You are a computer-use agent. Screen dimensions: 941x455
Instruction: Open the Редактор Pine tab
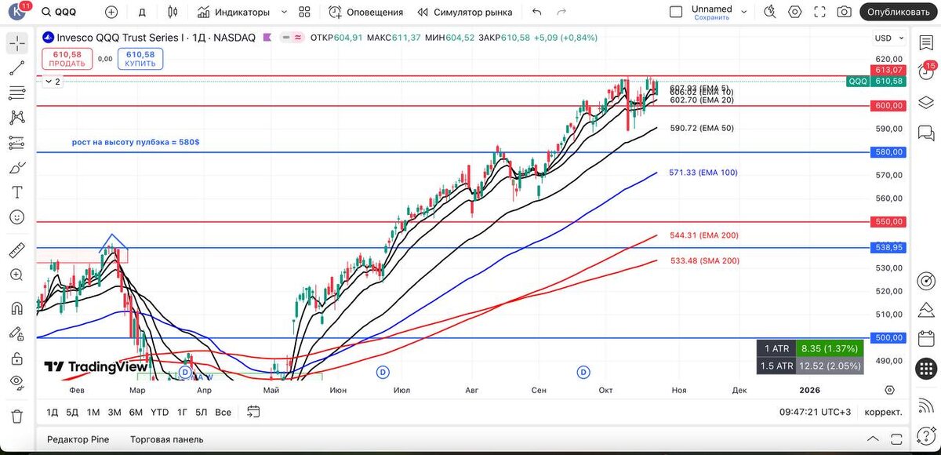[x=78, y=439]
